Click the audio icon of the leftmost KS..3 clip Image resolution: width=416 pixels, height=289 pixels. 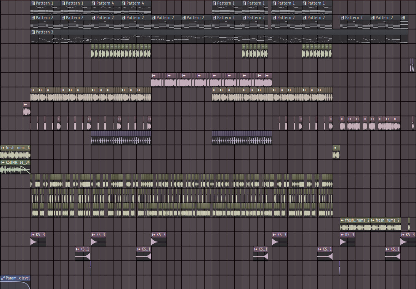tap(33, 235)
